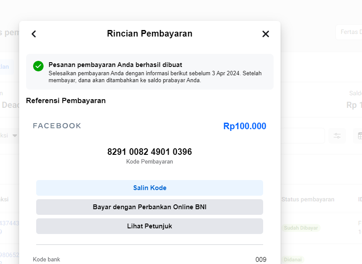Click the payment code 8291 0082 4901 0396
Screen dimensions: 362x264
click(149, 152)
